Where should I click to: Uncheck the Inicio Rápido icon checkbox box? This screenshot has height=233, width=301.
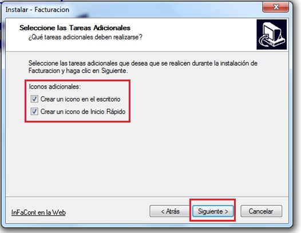tap(34, 112)
